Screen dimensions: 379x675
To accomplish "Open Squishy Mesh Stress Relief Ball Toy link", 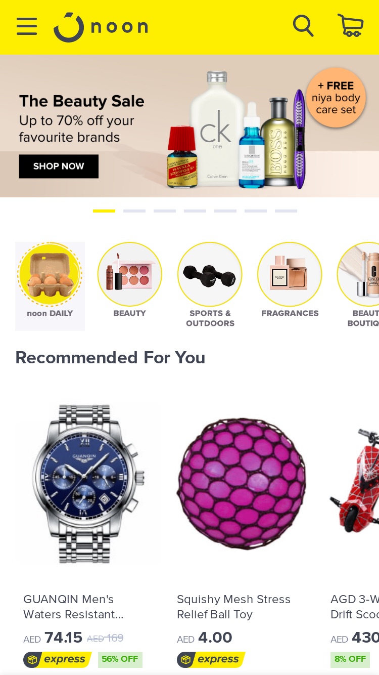I will (233, 607).
